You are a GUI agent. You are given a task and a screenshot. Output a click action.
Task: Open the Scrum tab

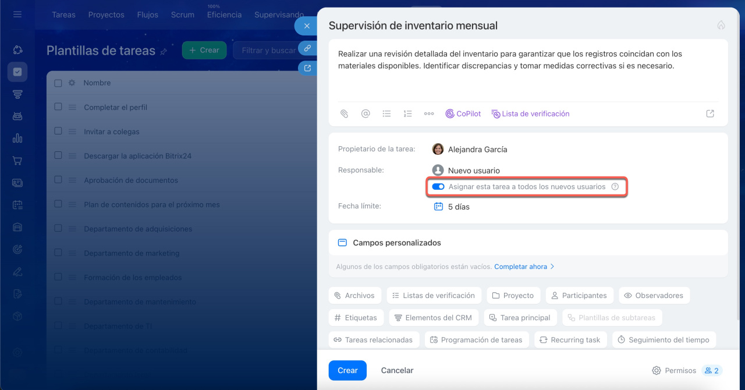(182, 15)
